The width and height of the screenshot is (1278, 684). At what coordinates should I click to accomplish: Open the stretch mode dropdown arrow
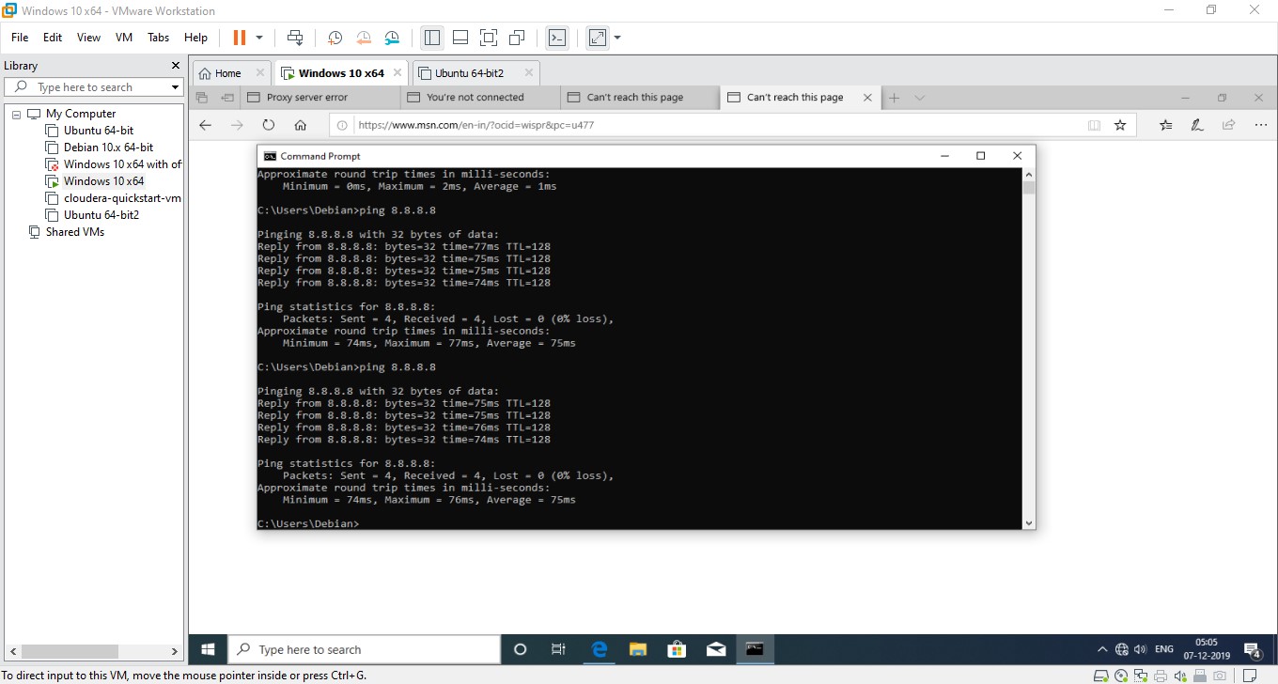(x=615, y=39)
